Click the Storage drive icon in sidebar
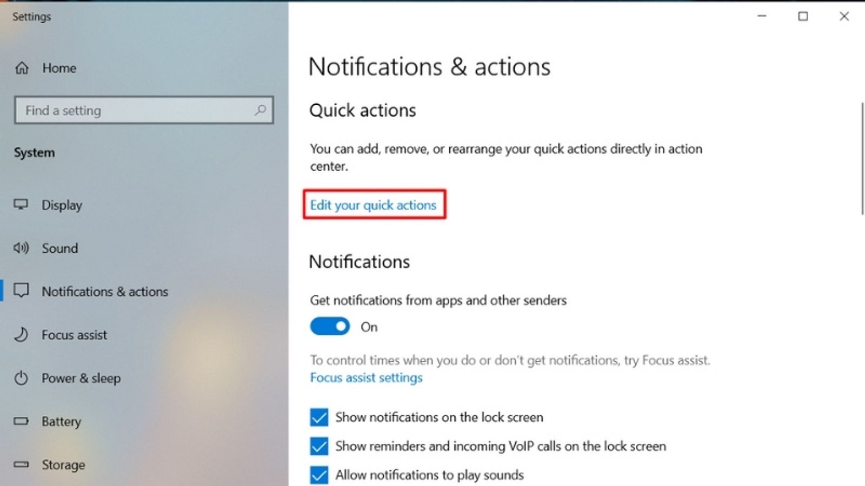This screenshot has width=865, height=486. pos(22,464)
